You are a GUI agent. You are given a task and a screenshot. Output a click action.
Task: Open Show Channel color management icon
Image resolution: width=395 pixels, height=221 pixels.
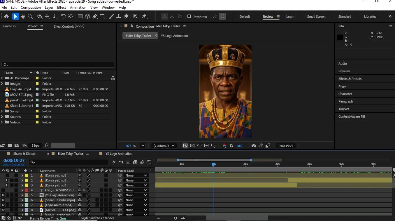point(224,146)
